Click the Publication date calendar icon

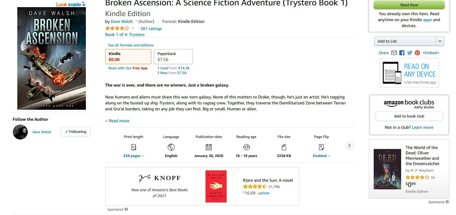tap(209, 147)
